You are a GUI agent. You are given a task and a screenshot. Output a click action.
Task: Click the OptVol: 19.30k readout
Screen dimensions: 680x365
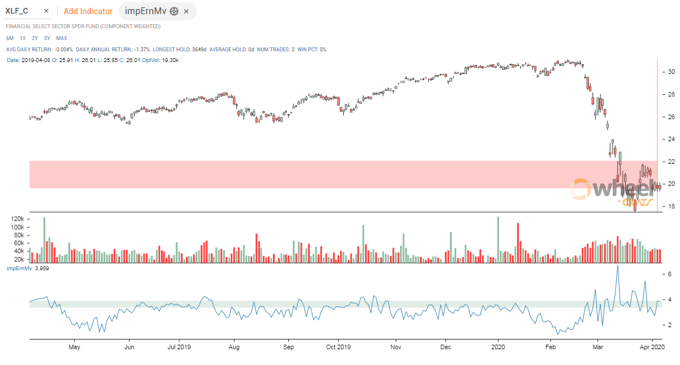coord(160,60)
